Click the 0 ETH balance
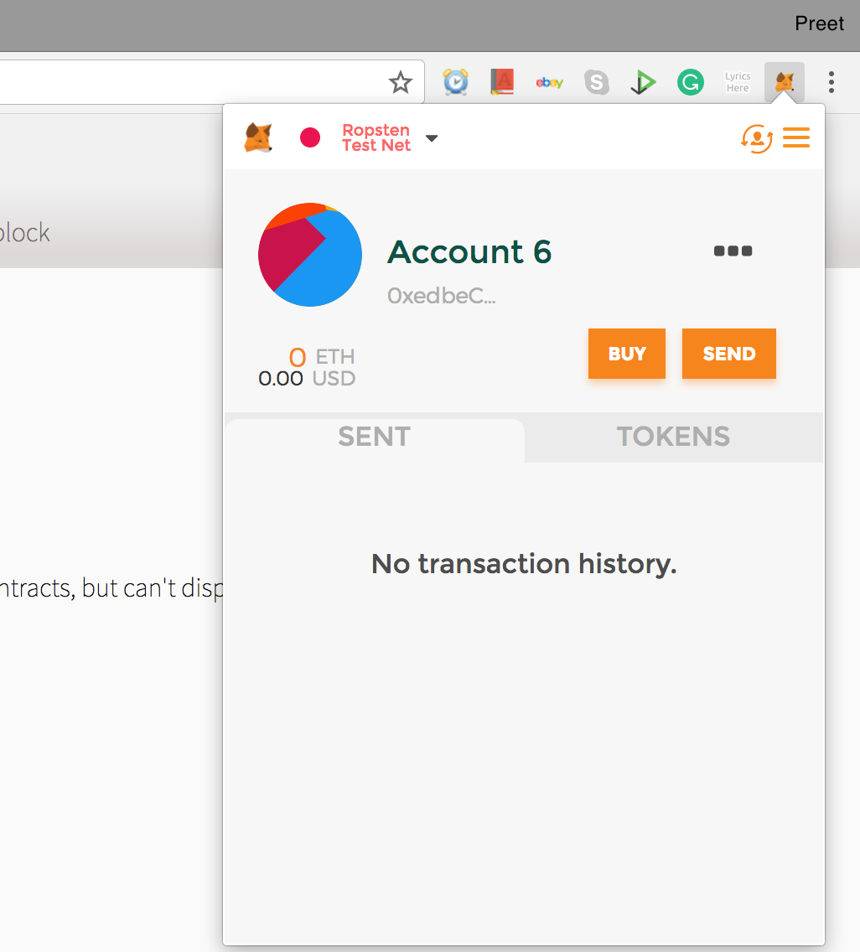The height and width of the screenshot is (952, 860). [321, 357]
